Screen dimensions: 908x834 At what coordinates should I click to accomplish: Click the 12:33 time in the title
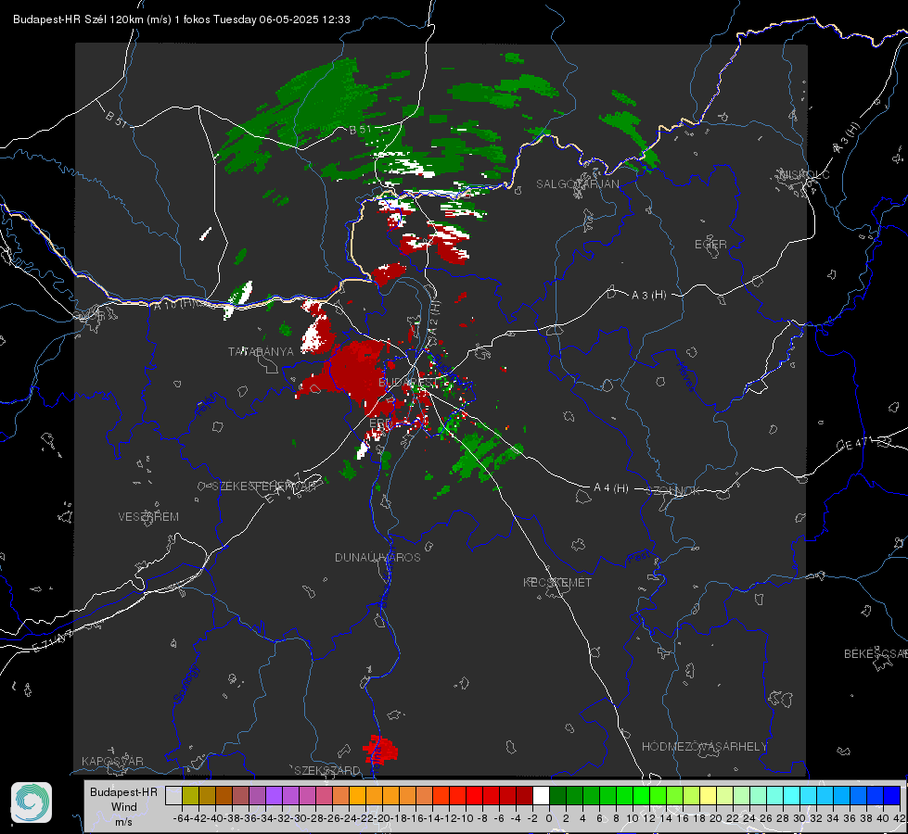336,19
